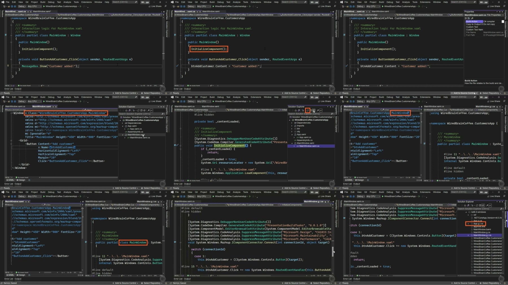
Task: Select apphost.exe in the Solution Explorer tree
Action: tap(479, 226)
